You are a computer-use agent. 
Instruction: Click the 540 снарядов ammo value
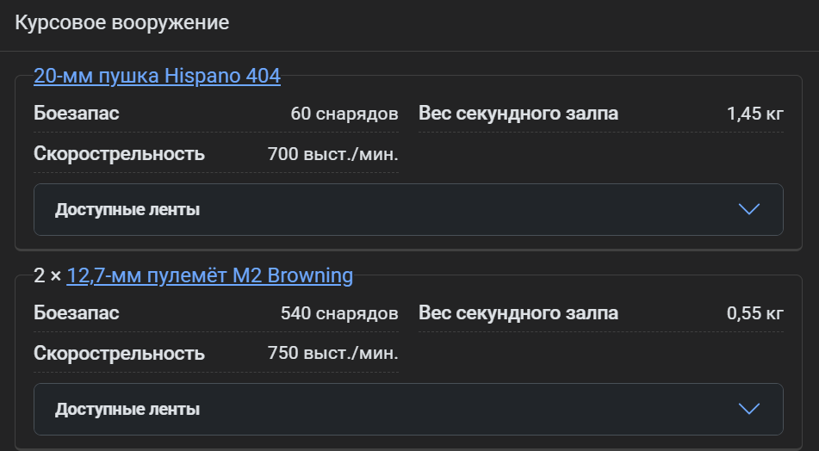[339, 313]
